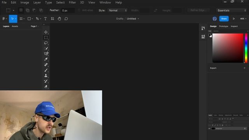Select the Crop tool
The image size is (249, 140).
(46, 54)
